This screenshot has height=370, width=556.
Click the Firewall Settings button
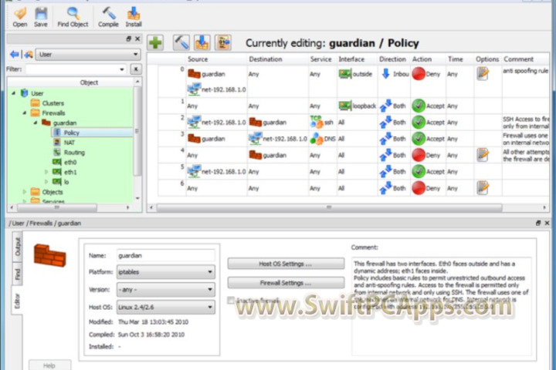pos(286,283)
